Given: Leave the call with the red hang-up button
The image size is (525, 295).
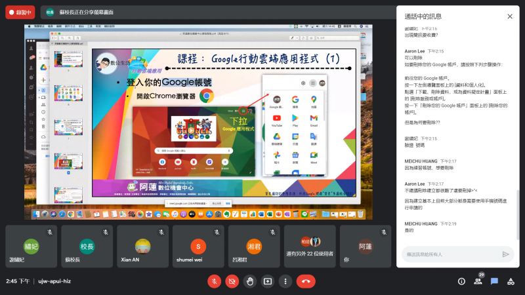Looking at the screenshot, I should pyautogui.click(x=306, y=281).
